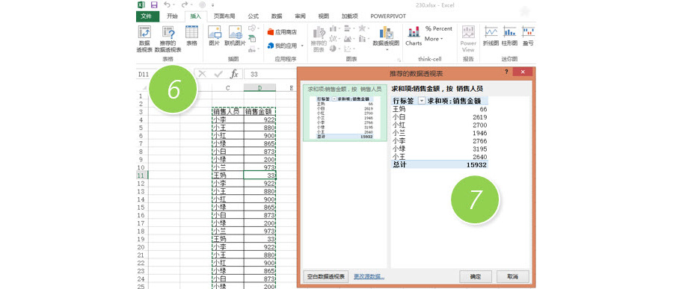
Task: Switch to the Add-ins (加载项) tab
Action: 349,16
